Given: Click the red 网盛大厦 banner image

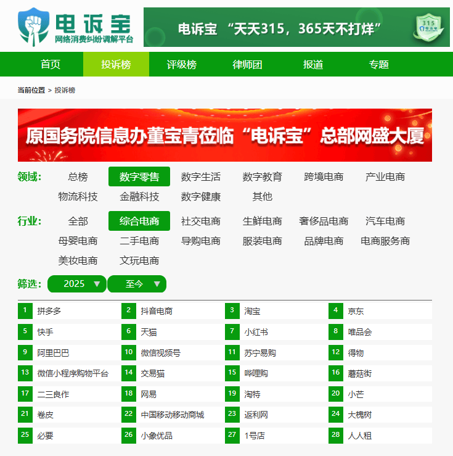Looking at the screenshot, I should tap(225, 135).
